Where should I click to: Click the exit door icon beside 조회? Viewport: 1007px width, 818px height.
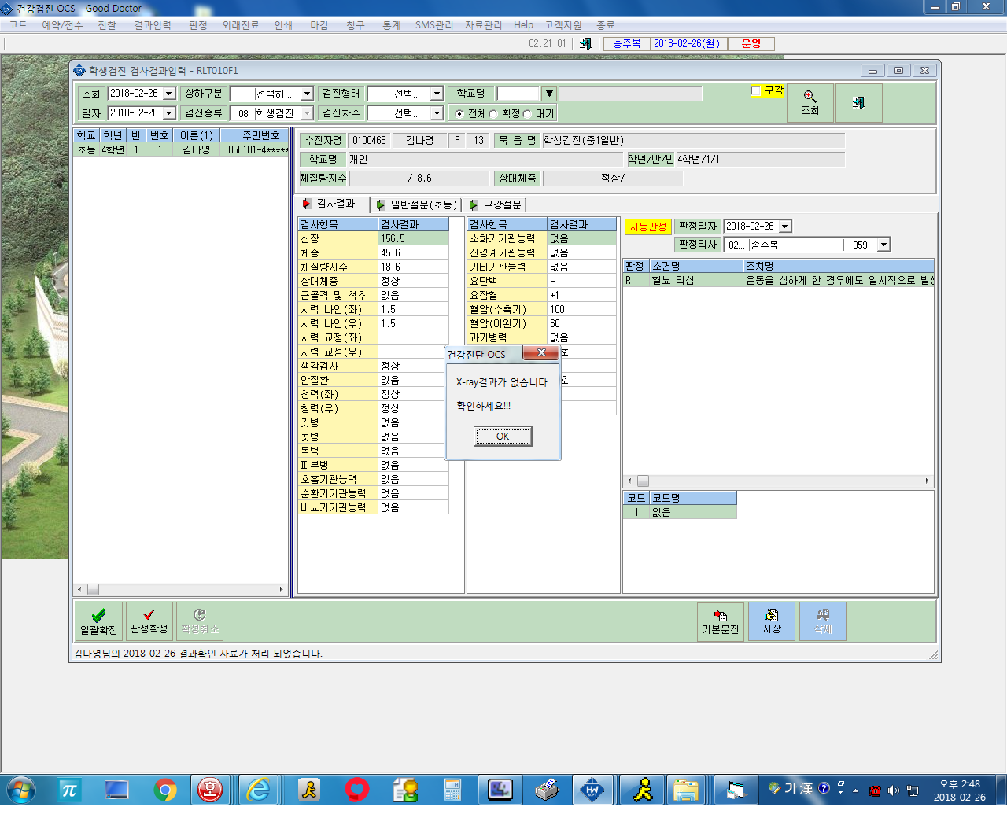pos(858,102)
